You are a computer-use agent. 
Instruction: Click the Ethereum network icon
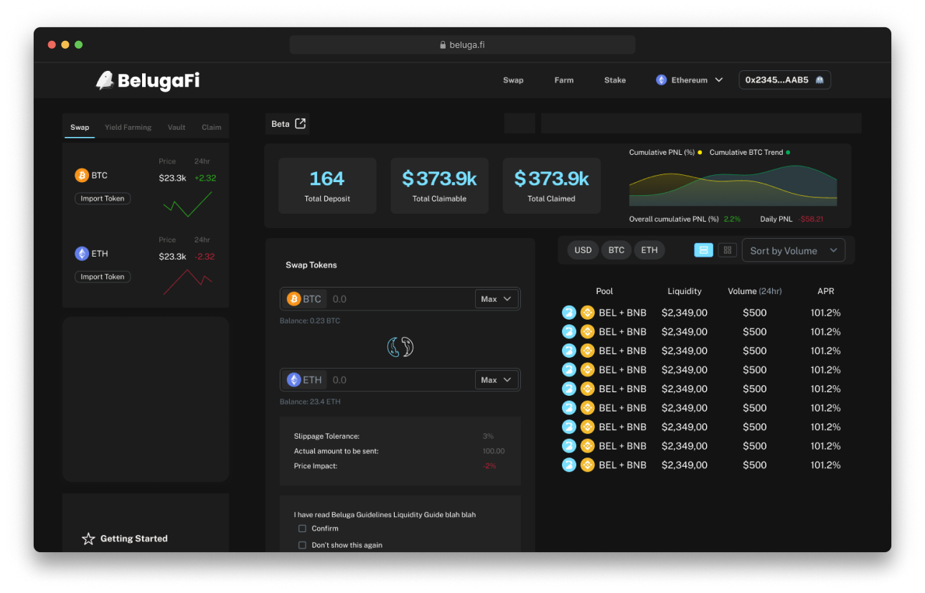coord(661,80)
